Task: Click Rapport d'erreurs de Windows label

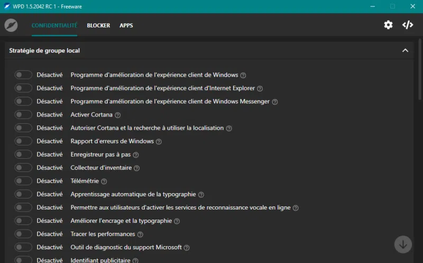Action: [112, 141]
